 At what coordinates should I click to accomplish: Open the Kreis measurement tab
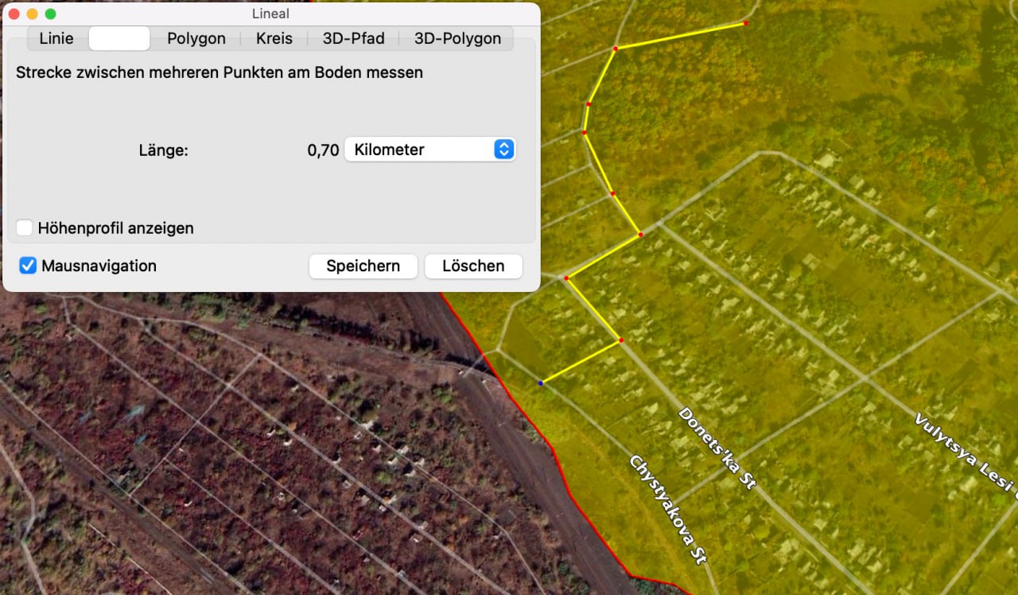point(274,38)
